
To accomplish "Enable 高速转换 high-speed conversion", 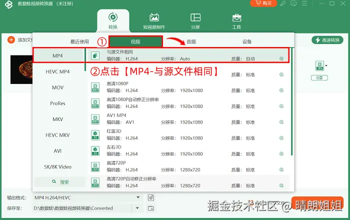I will coord(327,40).
